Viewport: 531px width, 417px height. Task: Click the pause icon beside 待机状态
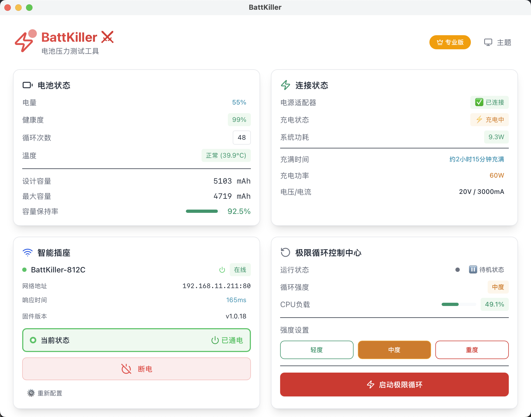pyautogui.click(x=473, y=270)
